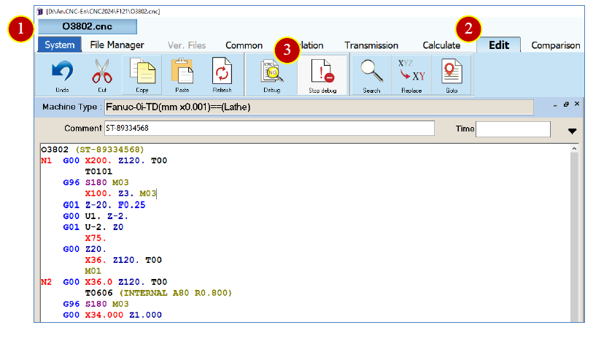The image size is (612, 344).
Task: Click the Undo arrow icon
Action: click(x=63, y=71)
